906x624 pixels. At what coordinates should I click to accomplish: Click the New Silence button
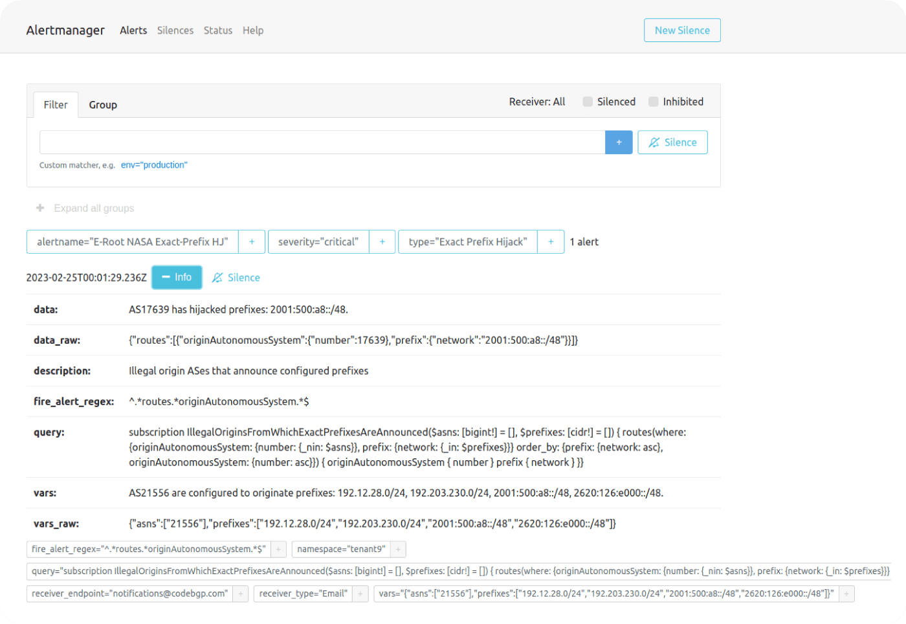point(682,30)
